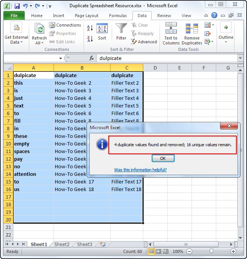Viewport: 247px width, 259px height.
Task: Click the Data Validation icon
Action: tap(207, 25)
